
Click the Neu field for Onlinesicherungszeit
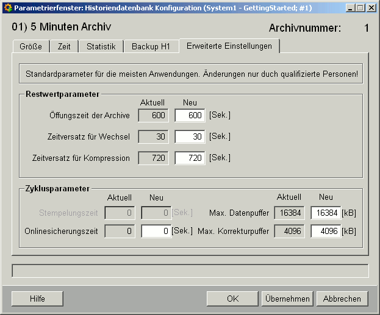click(x=156, y=232)
